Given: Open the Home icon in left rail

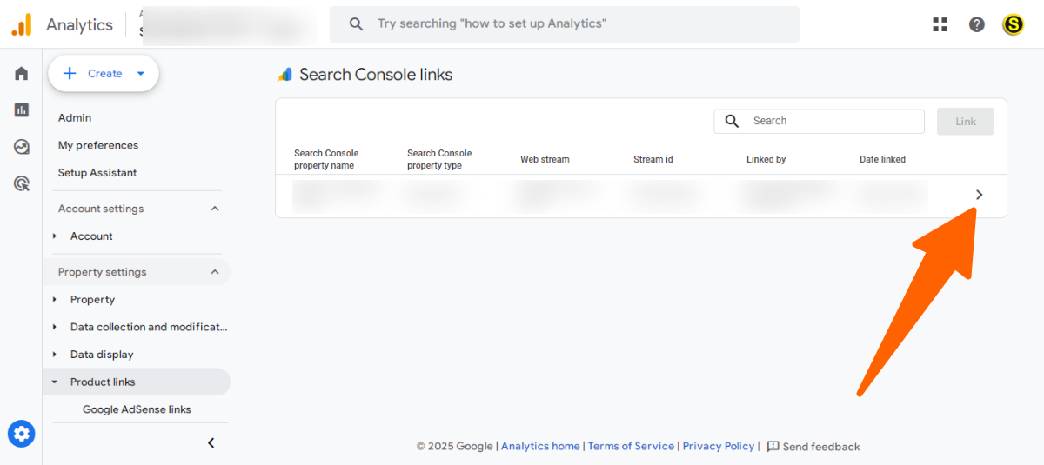Looking at the screenshot, I should [22, 74].
